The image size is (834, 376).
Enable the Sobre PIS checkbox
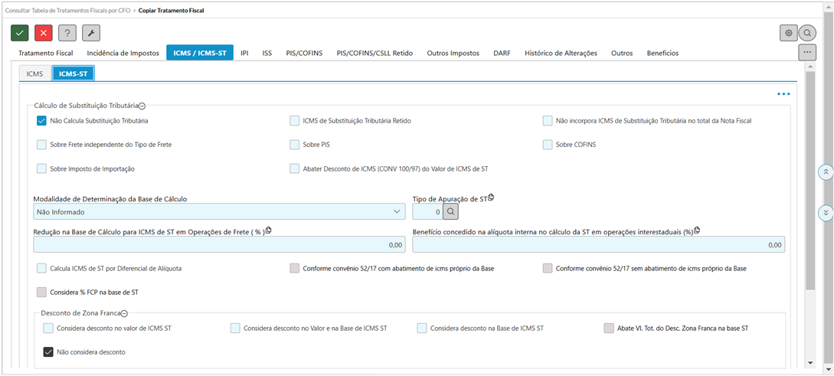coord(295,145)
